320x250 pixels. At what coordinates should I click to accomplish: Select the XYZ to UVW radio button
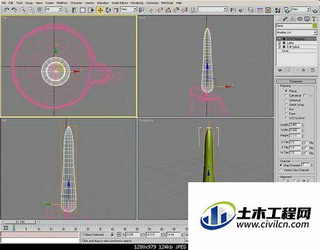(x=286, y=118)
